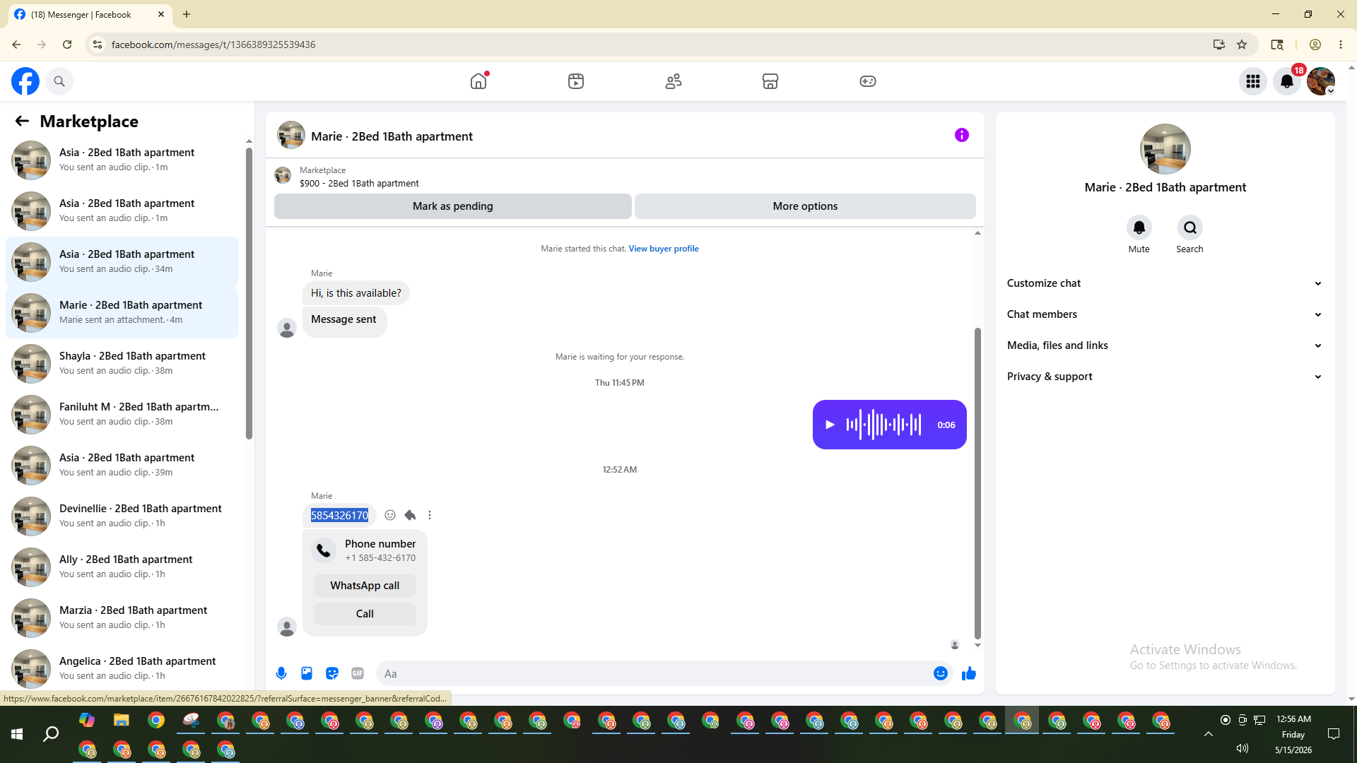The width and height of the screenshot is (1357, 763).
Task: Click the back arrow beside Marketplace
Action: (22, 121)
